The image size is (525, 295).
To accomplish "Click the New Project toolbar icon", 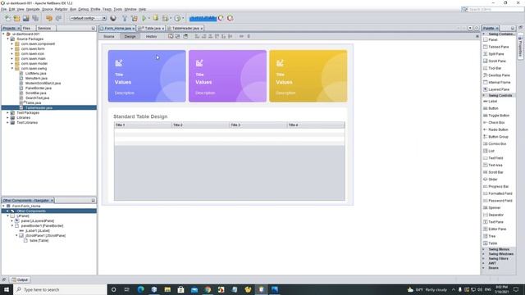I will tap(16, 18).
